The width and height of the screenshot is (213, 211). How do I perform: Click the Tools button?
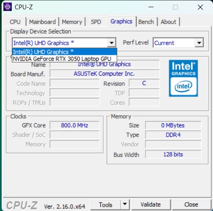(105, 205)
